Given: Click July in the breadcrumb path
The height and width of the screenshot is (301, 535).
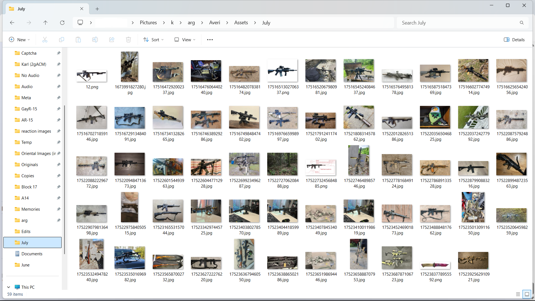Looking at the screenshot, I should [266, 23].
